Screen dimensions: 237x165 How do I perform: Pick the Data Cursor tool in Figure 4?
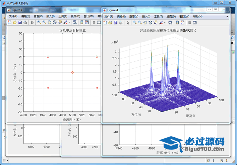155,23
